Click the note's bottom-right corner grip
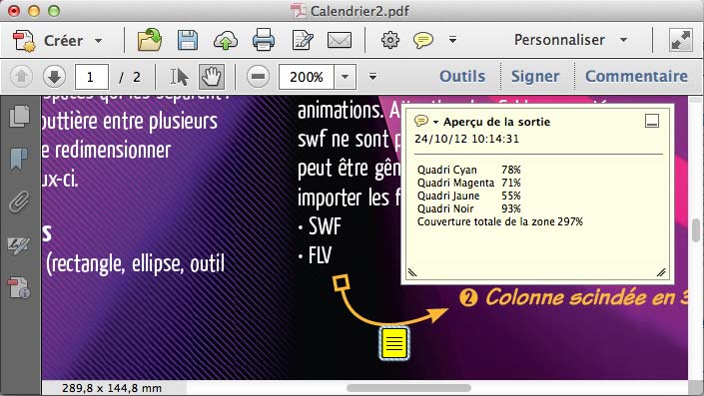 (x=661, y=272)
